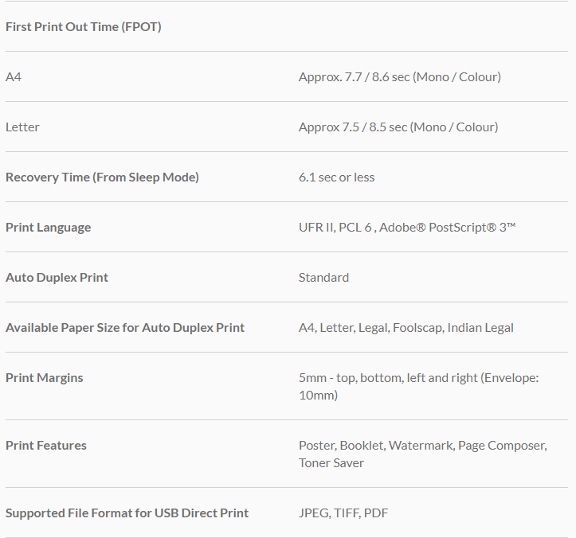Click the Print Language label

(x=48, y=228)
